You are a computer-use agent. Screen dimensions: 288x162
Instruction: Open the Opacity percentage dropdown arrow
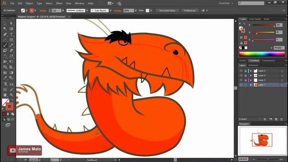[136, 11]
